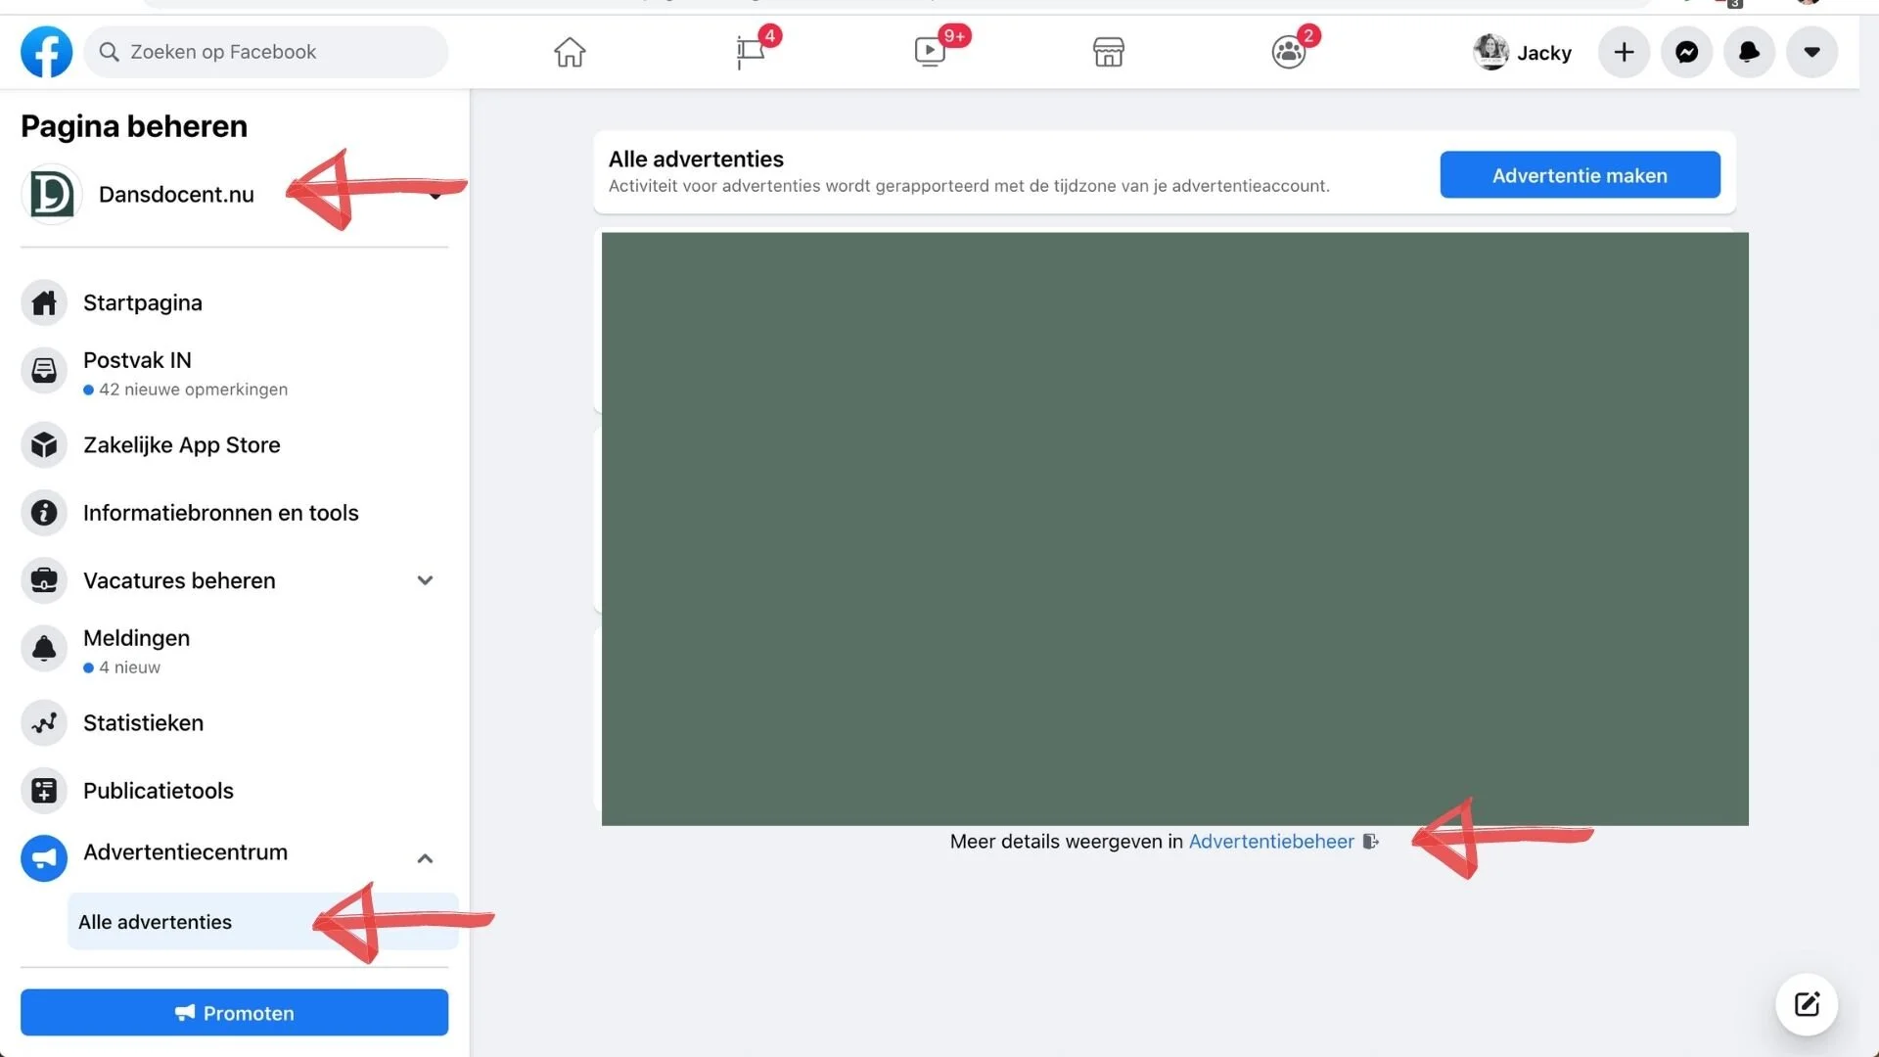Open the Messenger icon
Viewport: 1879px width, 1057px height.
point(1686,52)
